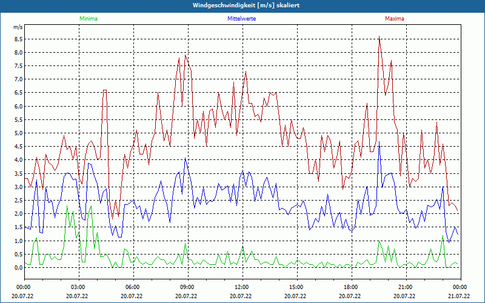Click the 4,0 y-axis value
485x303 pixels.
point(18,160)
